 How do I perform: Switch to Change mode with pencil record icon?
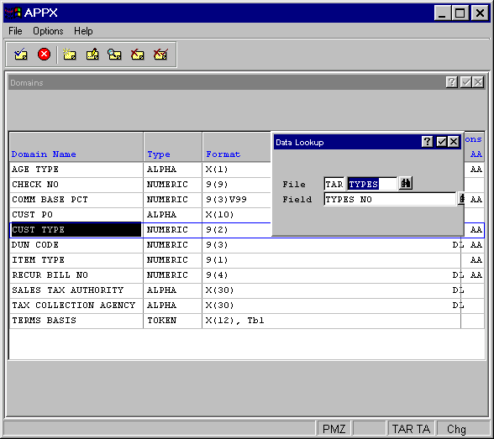click(x=92, y=55)
